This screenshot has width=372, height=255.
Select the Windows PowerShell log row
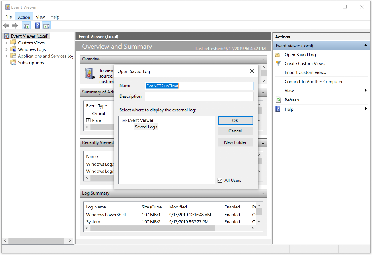170,215
